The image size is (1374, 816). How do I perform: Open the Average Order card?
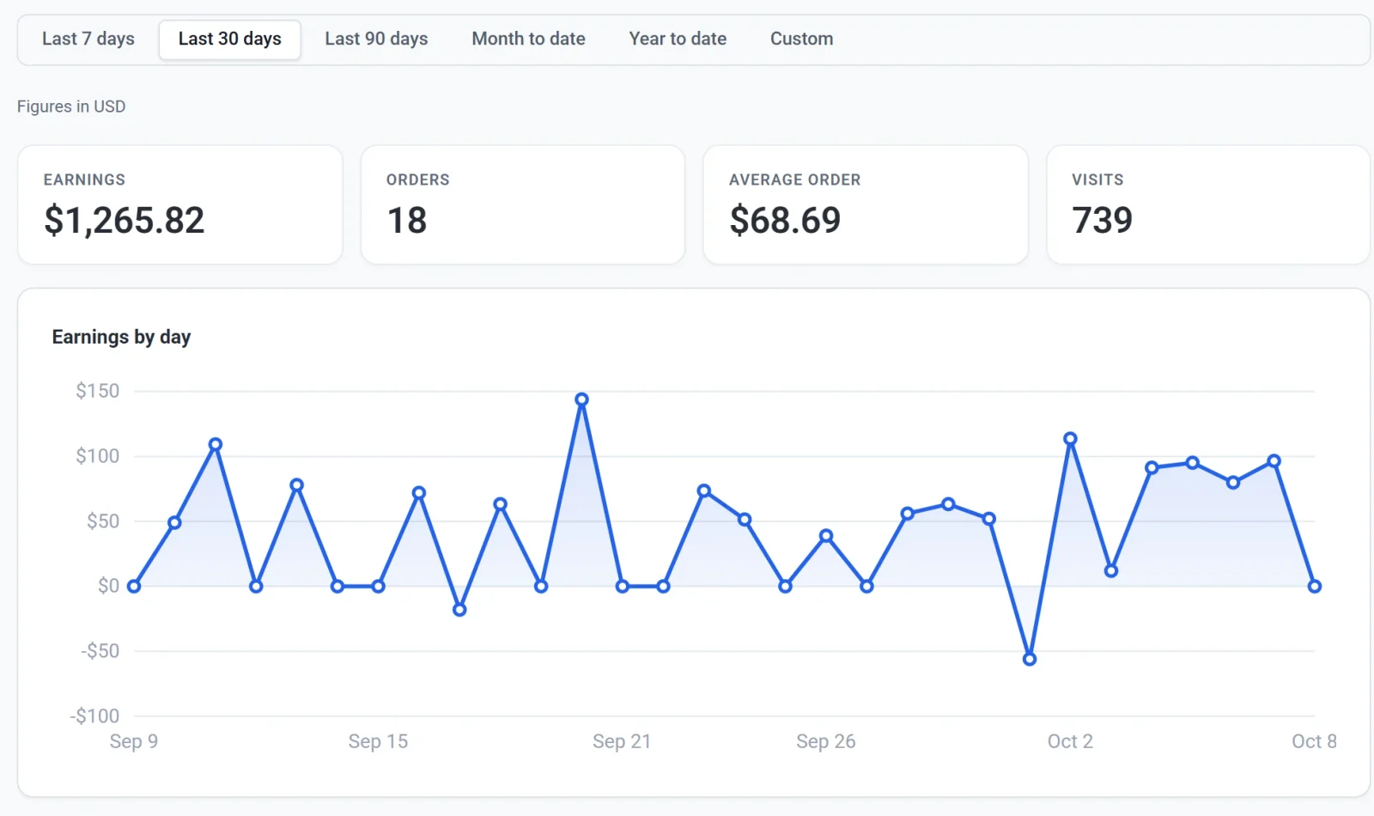[x=866, y=204]
